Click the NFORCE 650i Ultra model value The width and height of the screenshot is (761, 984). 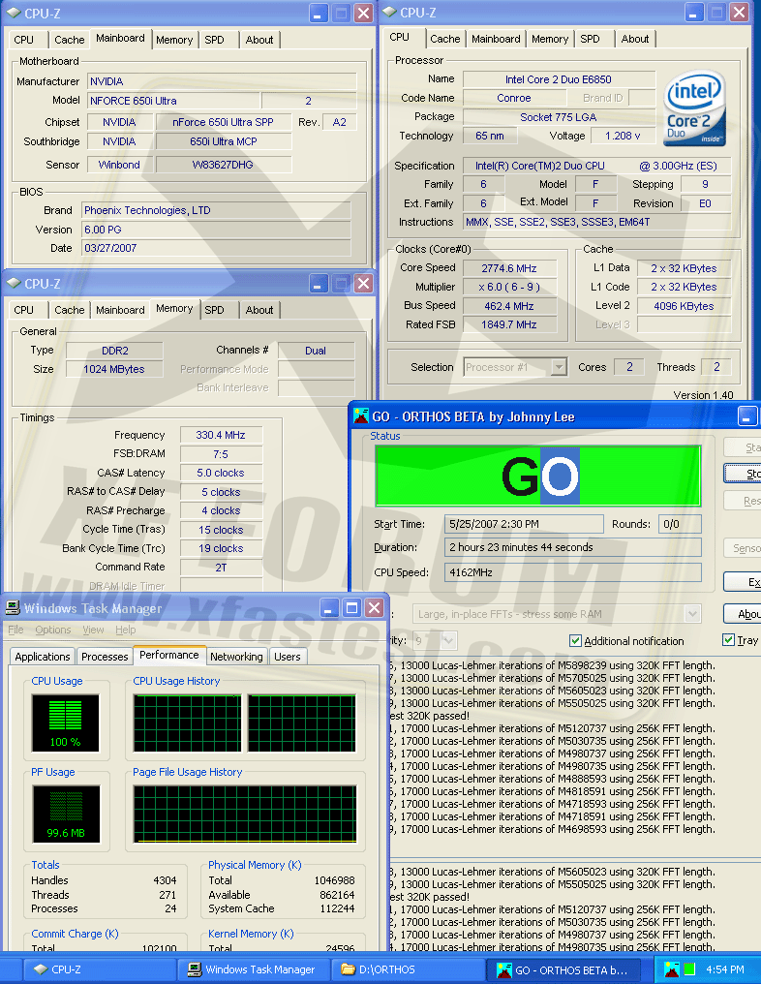click(172, 101)
